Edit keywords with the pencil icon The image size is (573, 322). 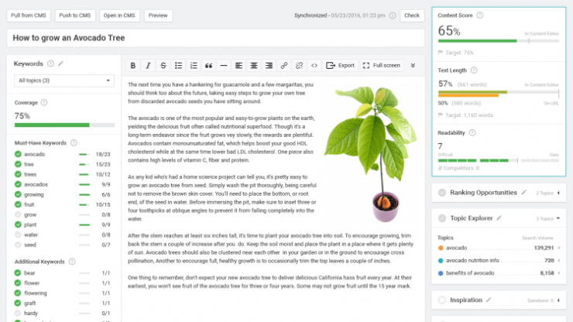point(61,63)
